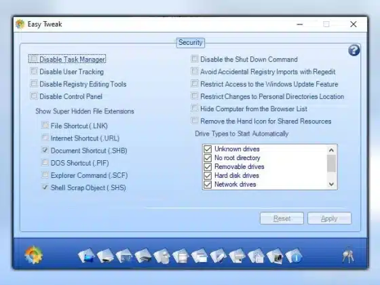Open help with the blue question mark icon
The height and width of the screenshot is (285, 380).
354,50
